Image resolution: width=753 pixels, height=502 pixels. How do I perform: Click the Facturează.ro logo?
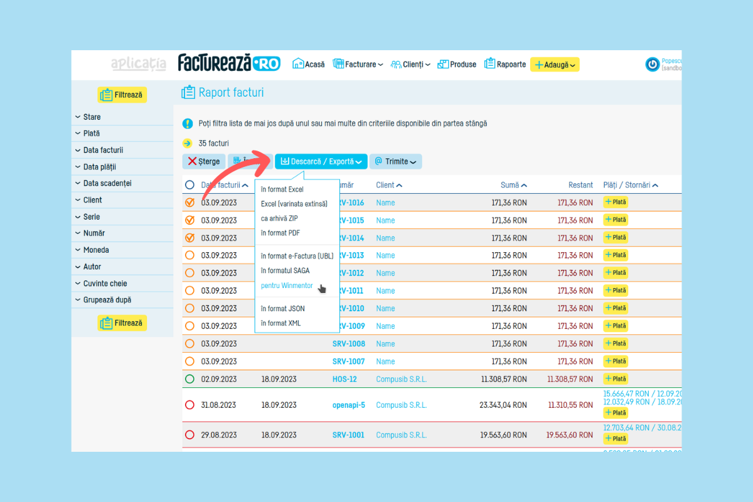tap(229, 63)
